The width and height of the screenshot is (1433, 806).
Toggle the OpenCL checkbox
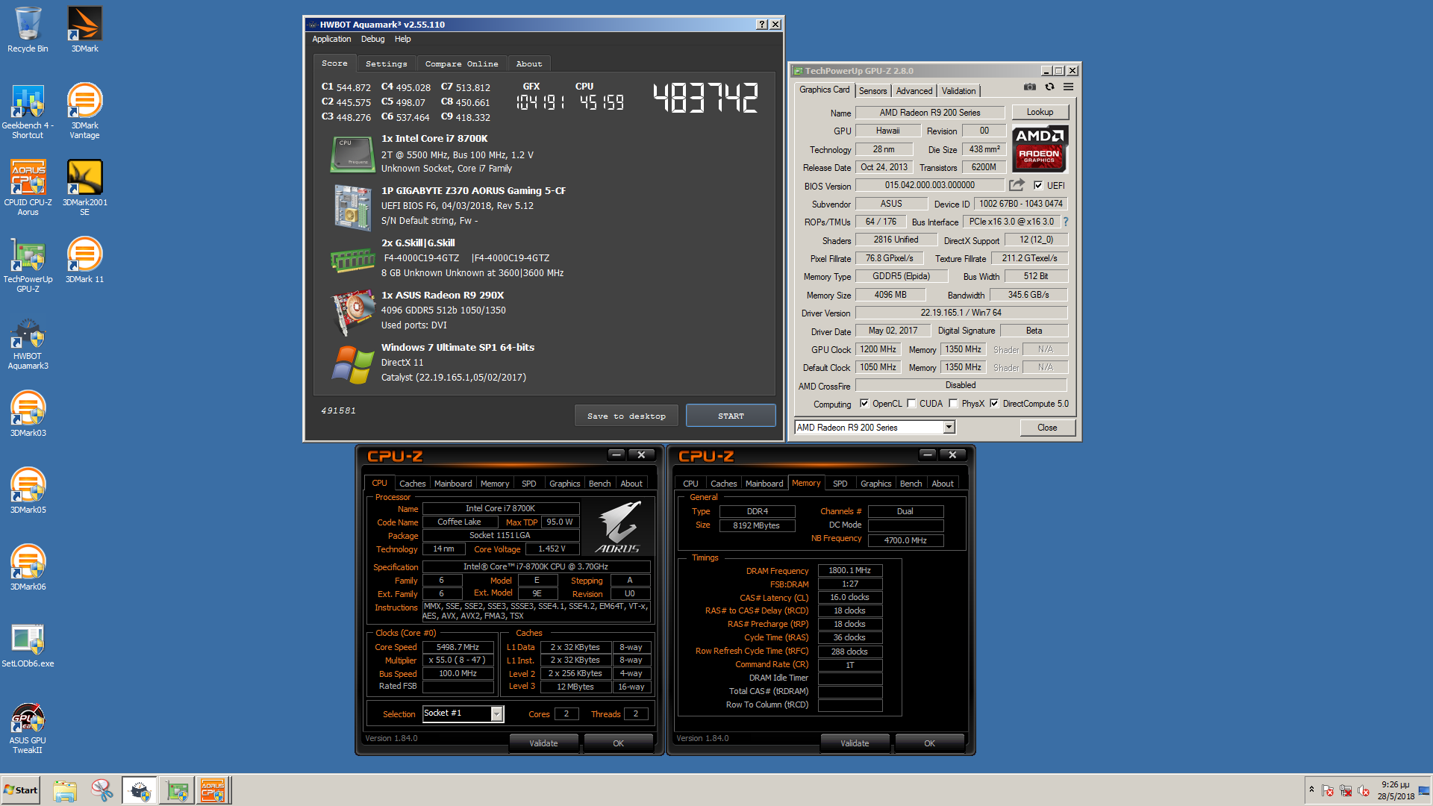(864, 404)
